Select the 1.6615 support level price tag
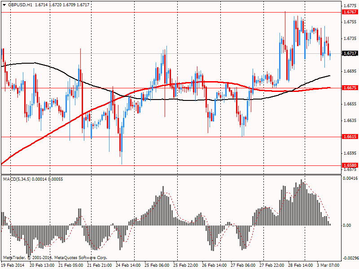Screen dimensions: 359x269 click(x=350, y=137)
